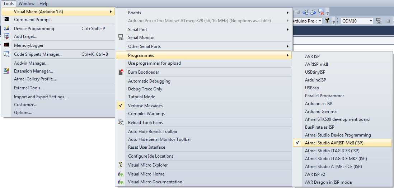Click the Reload Toolchains tools icon
Screen dimensions: 394x188
pos(121,122)
